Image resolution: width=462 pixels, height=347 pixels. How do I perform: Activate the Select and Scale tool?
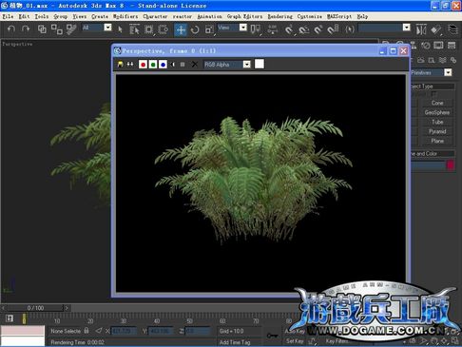point(209,29)
